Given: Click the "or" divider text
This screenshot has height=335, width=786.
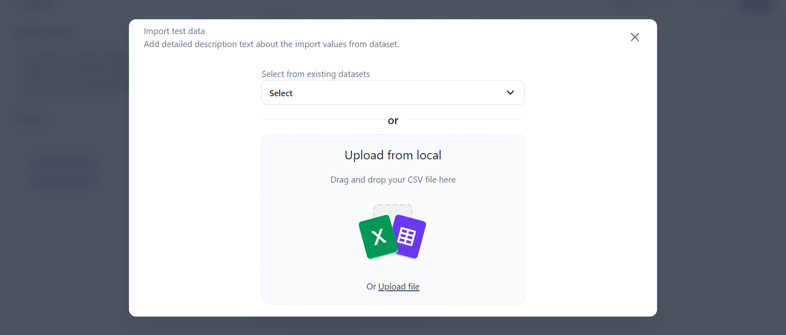Looking at the screenshot, I should tap(393, 120).
